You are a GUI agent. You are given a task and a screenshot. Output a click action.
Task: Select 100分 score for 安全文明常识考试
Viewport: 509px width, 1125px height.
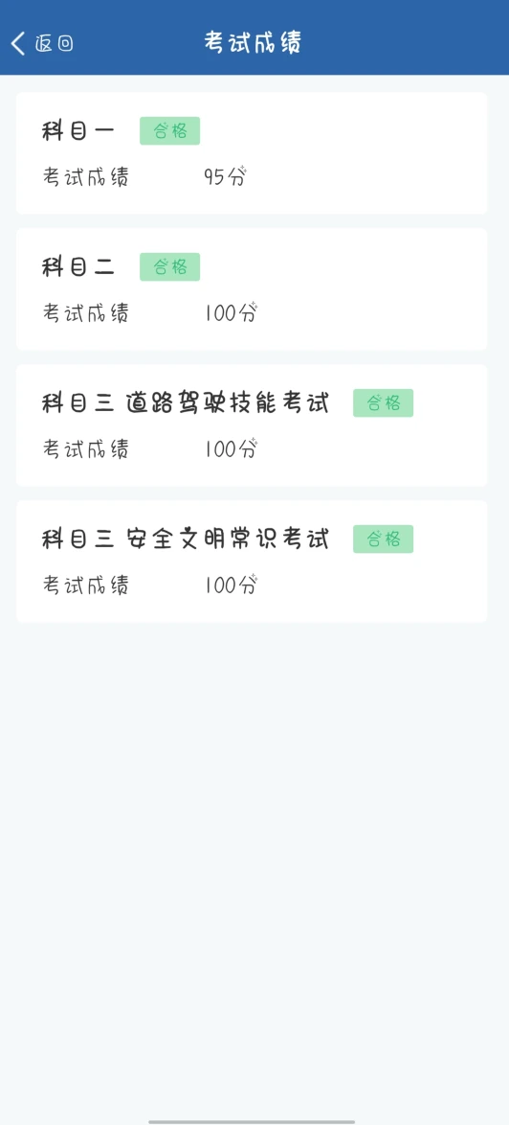(231, 585)
